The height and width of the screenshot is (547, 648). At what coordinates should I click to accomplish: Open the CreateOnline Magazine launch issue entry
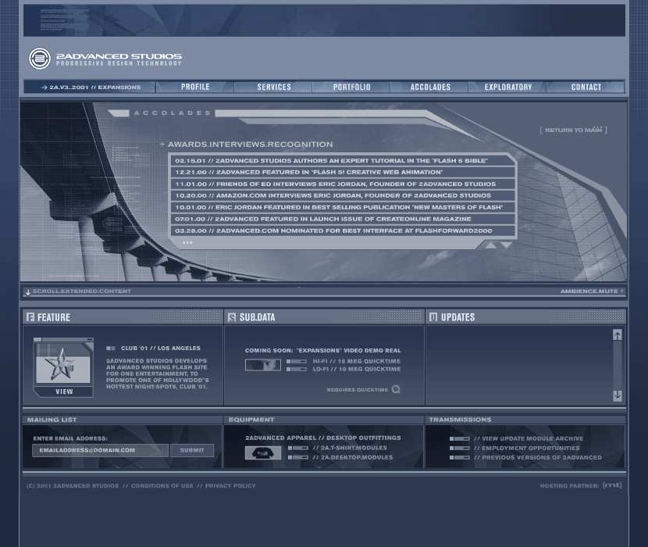coord(343,219)
